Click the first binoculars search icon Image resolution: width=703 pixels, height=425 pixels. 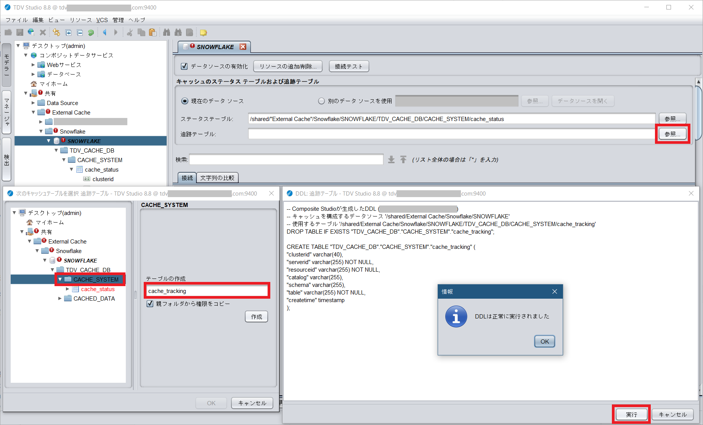(166, 33)
